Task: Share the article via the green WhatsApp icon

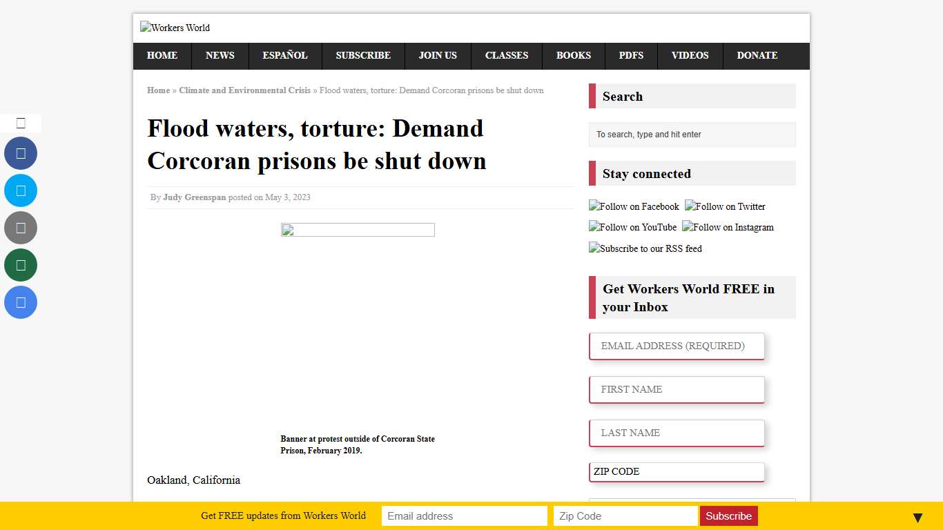Action: pyautogui.click(x=21, y=265)
